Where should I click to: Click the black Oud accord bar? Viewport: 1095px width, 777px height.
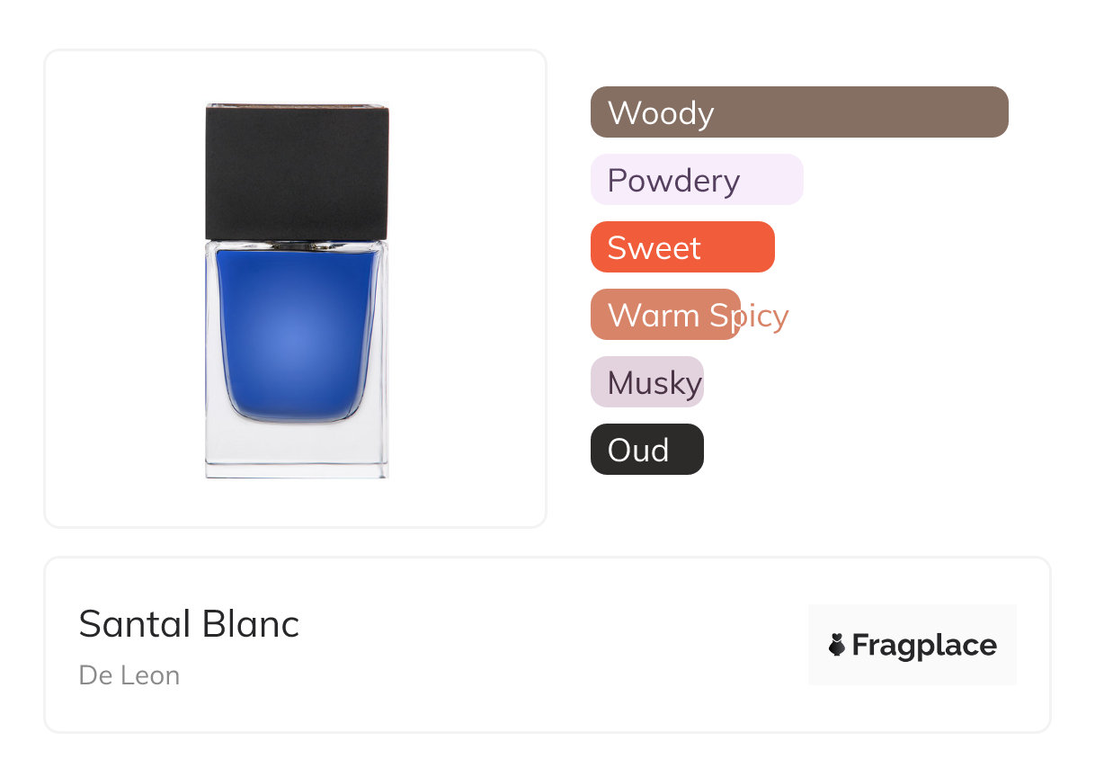tap(646, 450)
